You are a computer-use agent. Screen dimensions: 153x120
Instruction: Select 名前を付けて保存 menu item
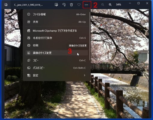(57, 38)
